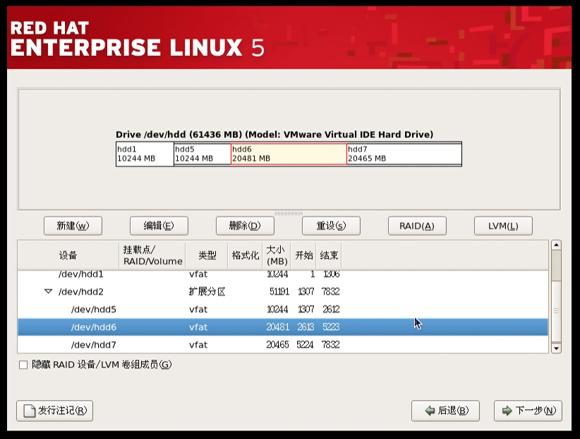Open the RAID(A) setup button

click(417, 226)
